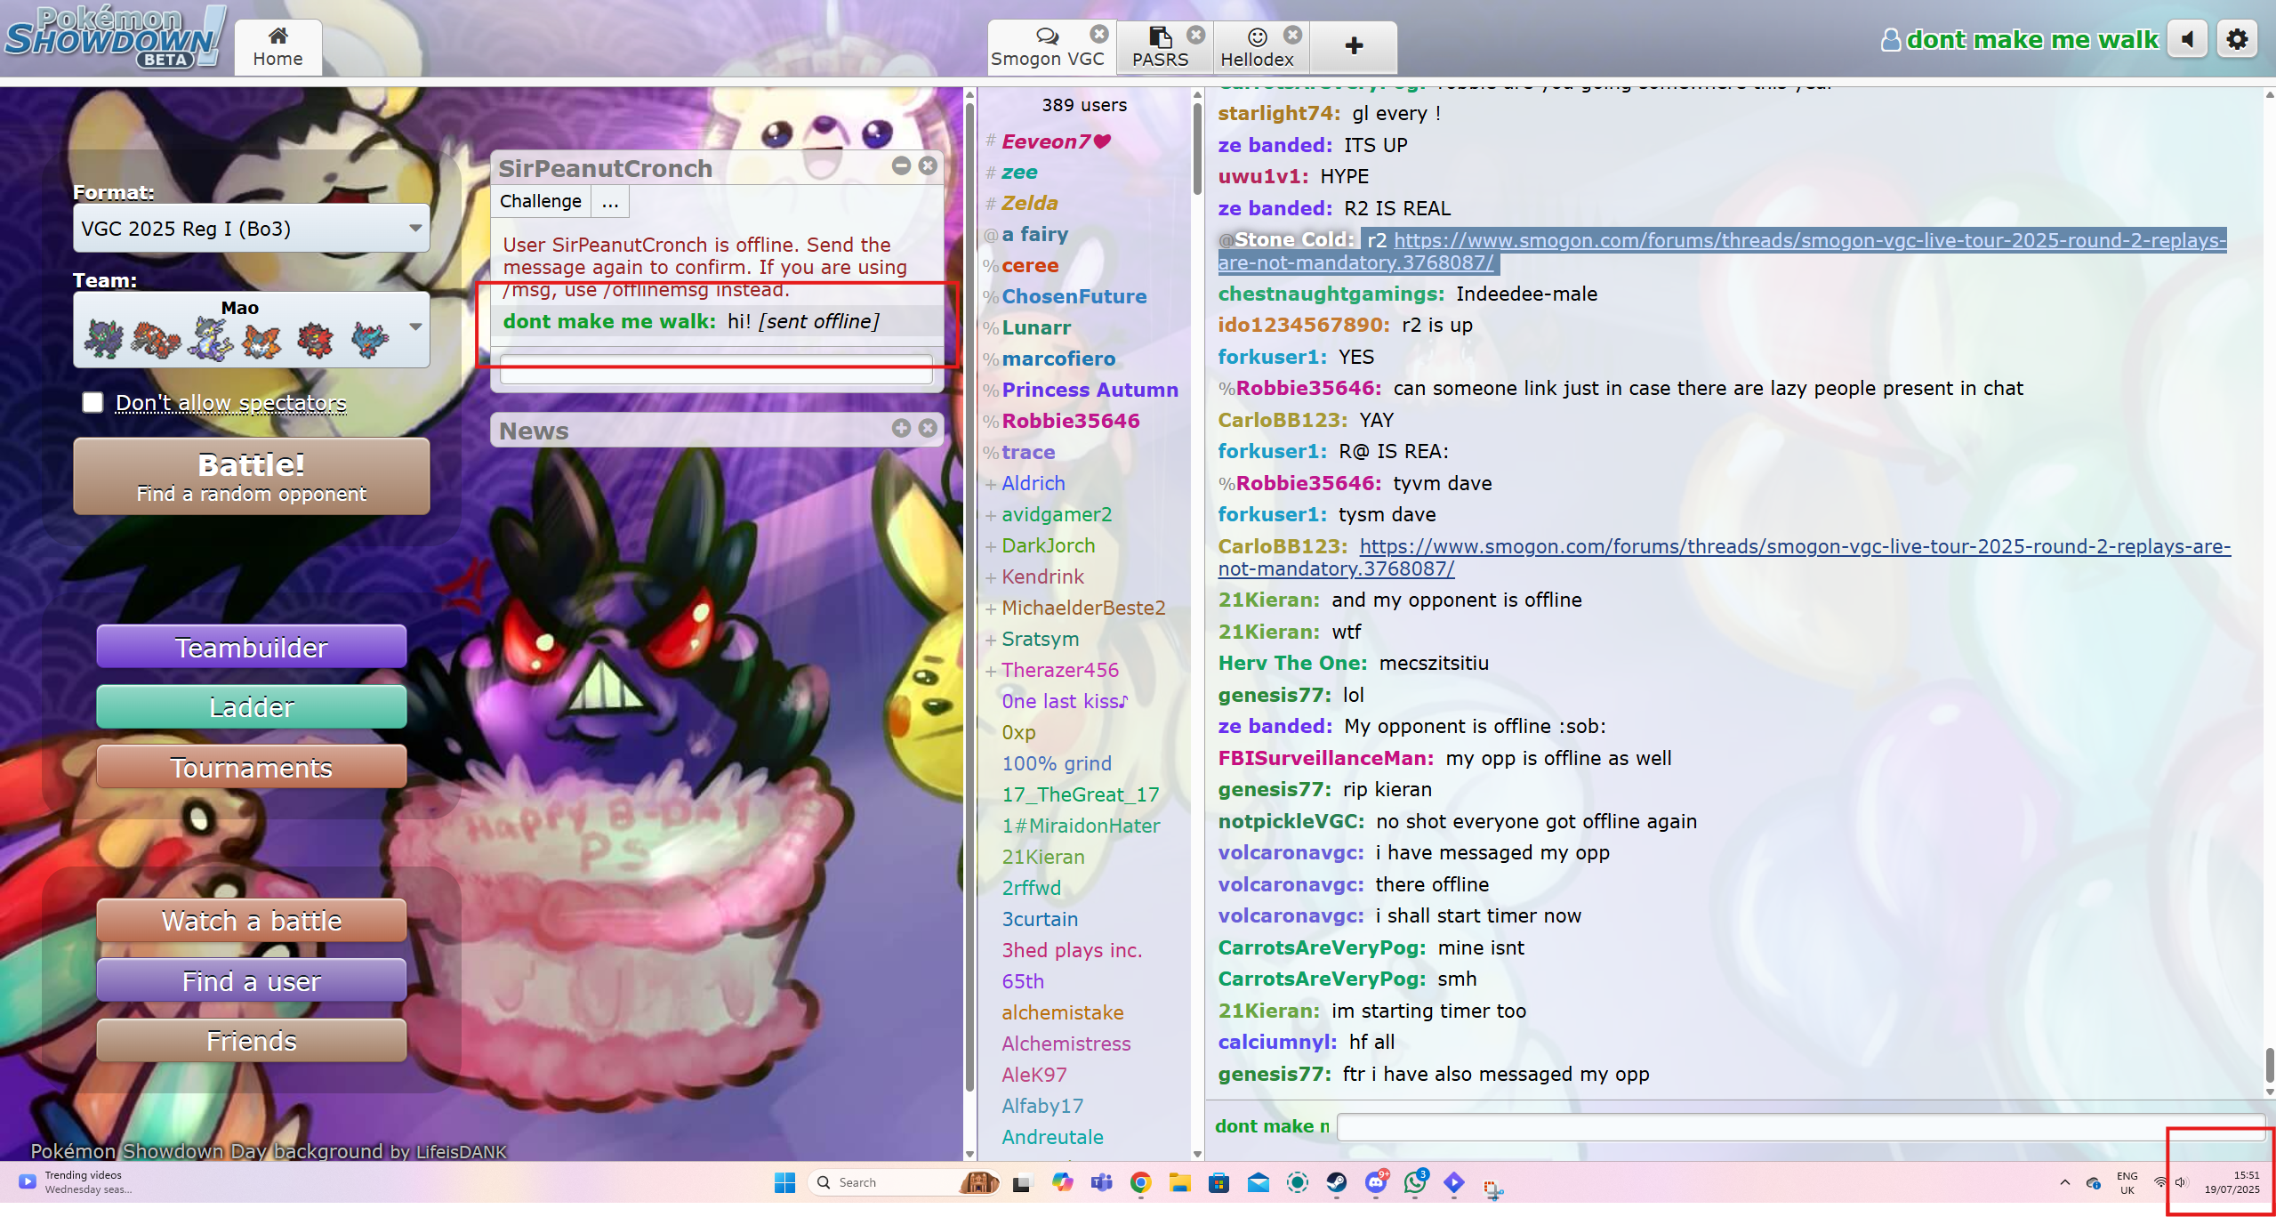Screen dimensions: 2276x1217
Task: Minimize the SirPeanutCronch PM window
Action: pos(901,166)
